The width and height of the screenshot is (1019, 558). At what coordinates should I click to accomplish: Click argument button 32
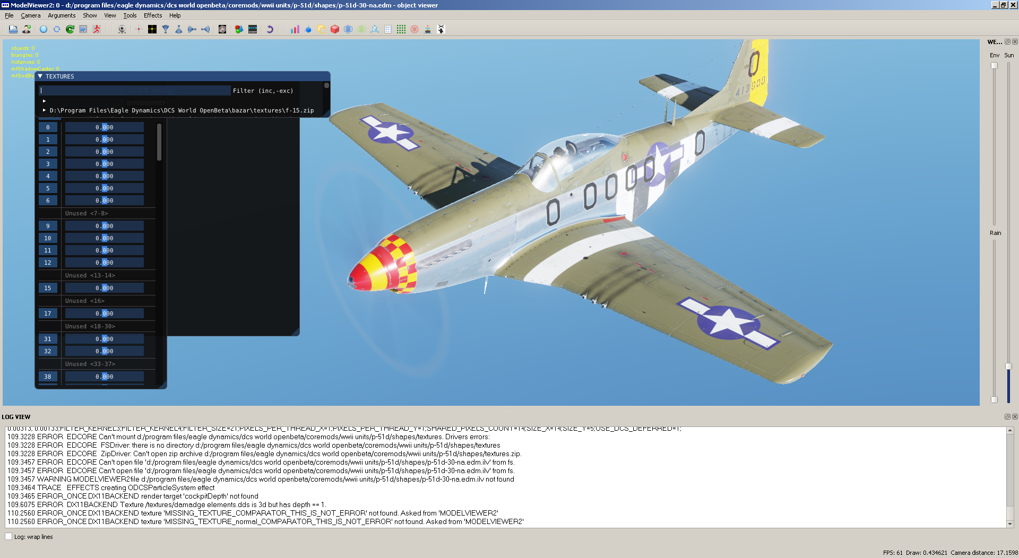[48, 351]
